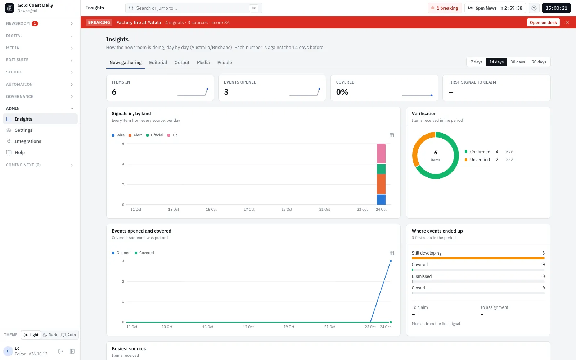Screen dimensions: 576x360
Task: Switch theme to Dark
Action: pyautogui.click(x=50, y=335)
